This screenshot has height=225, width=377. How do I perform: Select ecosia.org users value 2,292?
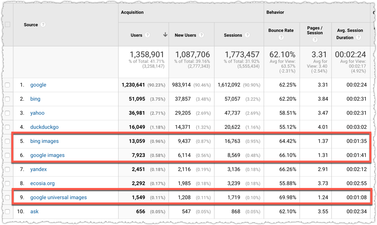click(x=138, y=184)
